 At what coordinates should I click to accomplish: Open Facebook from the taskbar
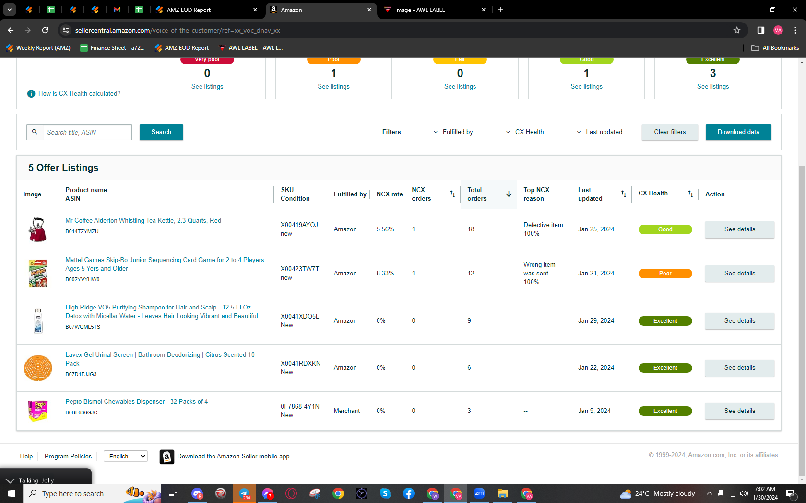pyautogui.click(x=409, y=493)
